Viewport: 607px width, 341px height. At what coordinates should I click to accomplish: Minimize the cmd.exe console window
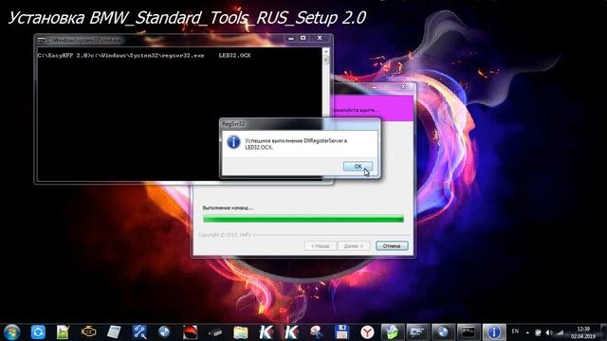(291, 38)
